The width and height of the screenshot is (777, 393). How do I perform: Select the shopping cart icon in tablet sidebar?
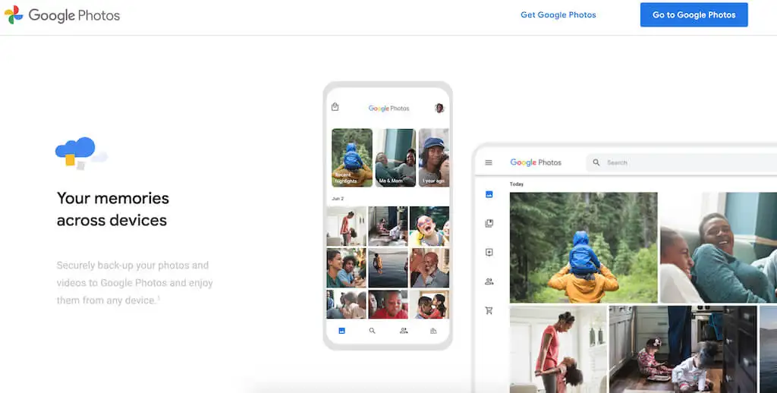pyautogui.click(x=489, y=311)
